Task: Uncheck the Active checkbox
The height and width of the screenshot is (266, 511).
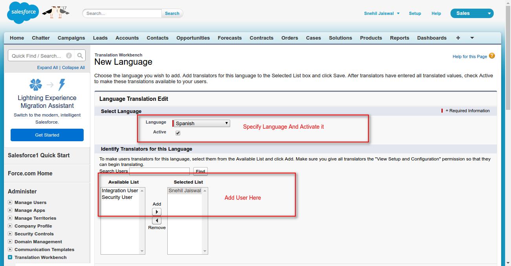Action: pyautogui.click(x=178, y=133)
